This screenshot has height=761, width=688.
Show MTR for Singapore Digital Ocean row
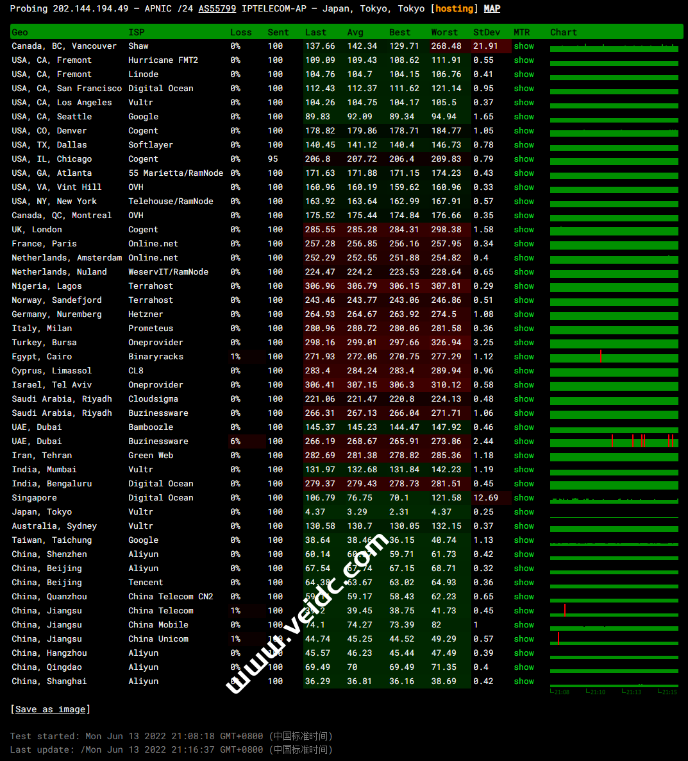point(524,497)
